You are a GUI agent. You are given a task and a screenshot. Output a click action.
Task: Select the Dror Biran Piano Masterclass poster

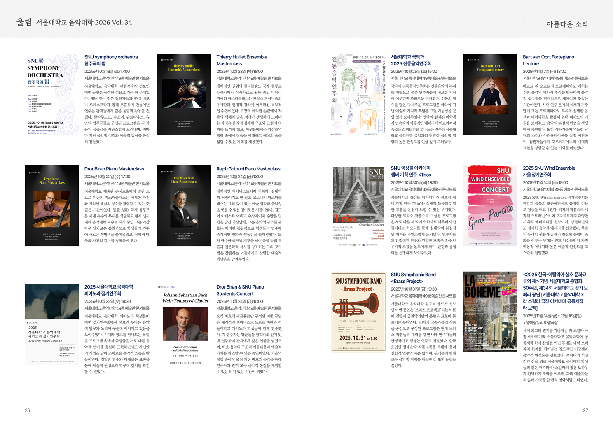52,205
